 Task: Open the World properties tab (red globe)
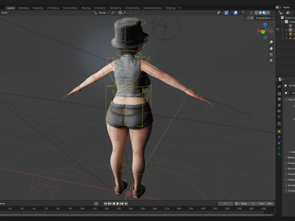[279, 117]
